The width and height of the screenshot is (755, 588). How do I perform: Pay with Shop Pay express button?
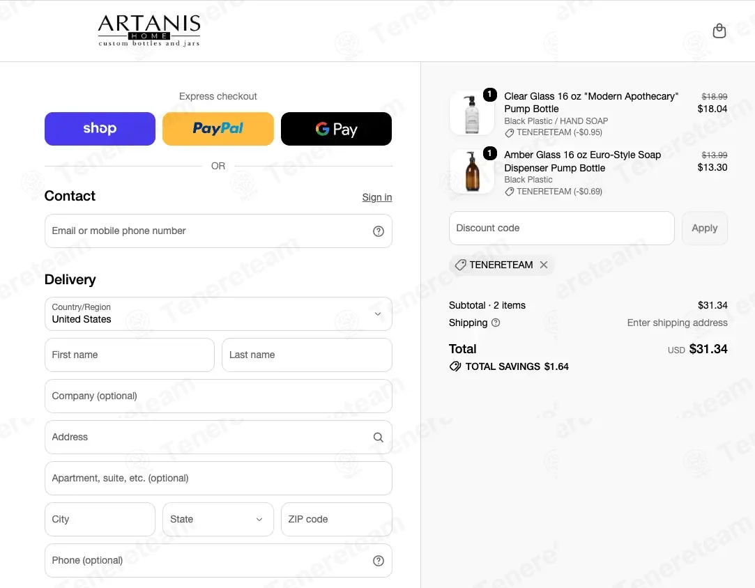coord(100,129)
